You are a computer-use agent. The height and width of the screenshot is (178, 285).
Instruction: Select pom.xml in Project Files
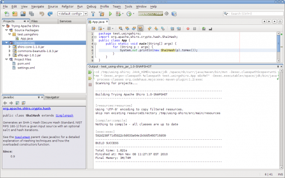click(23, 63)
